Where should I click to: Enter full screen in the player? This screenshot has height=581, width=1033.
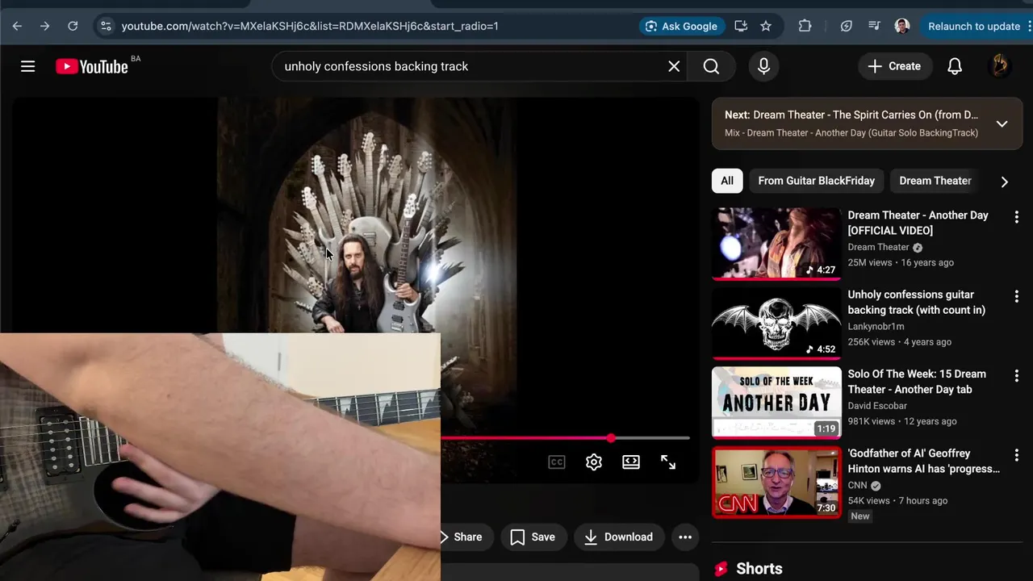(x=668, y=462)
